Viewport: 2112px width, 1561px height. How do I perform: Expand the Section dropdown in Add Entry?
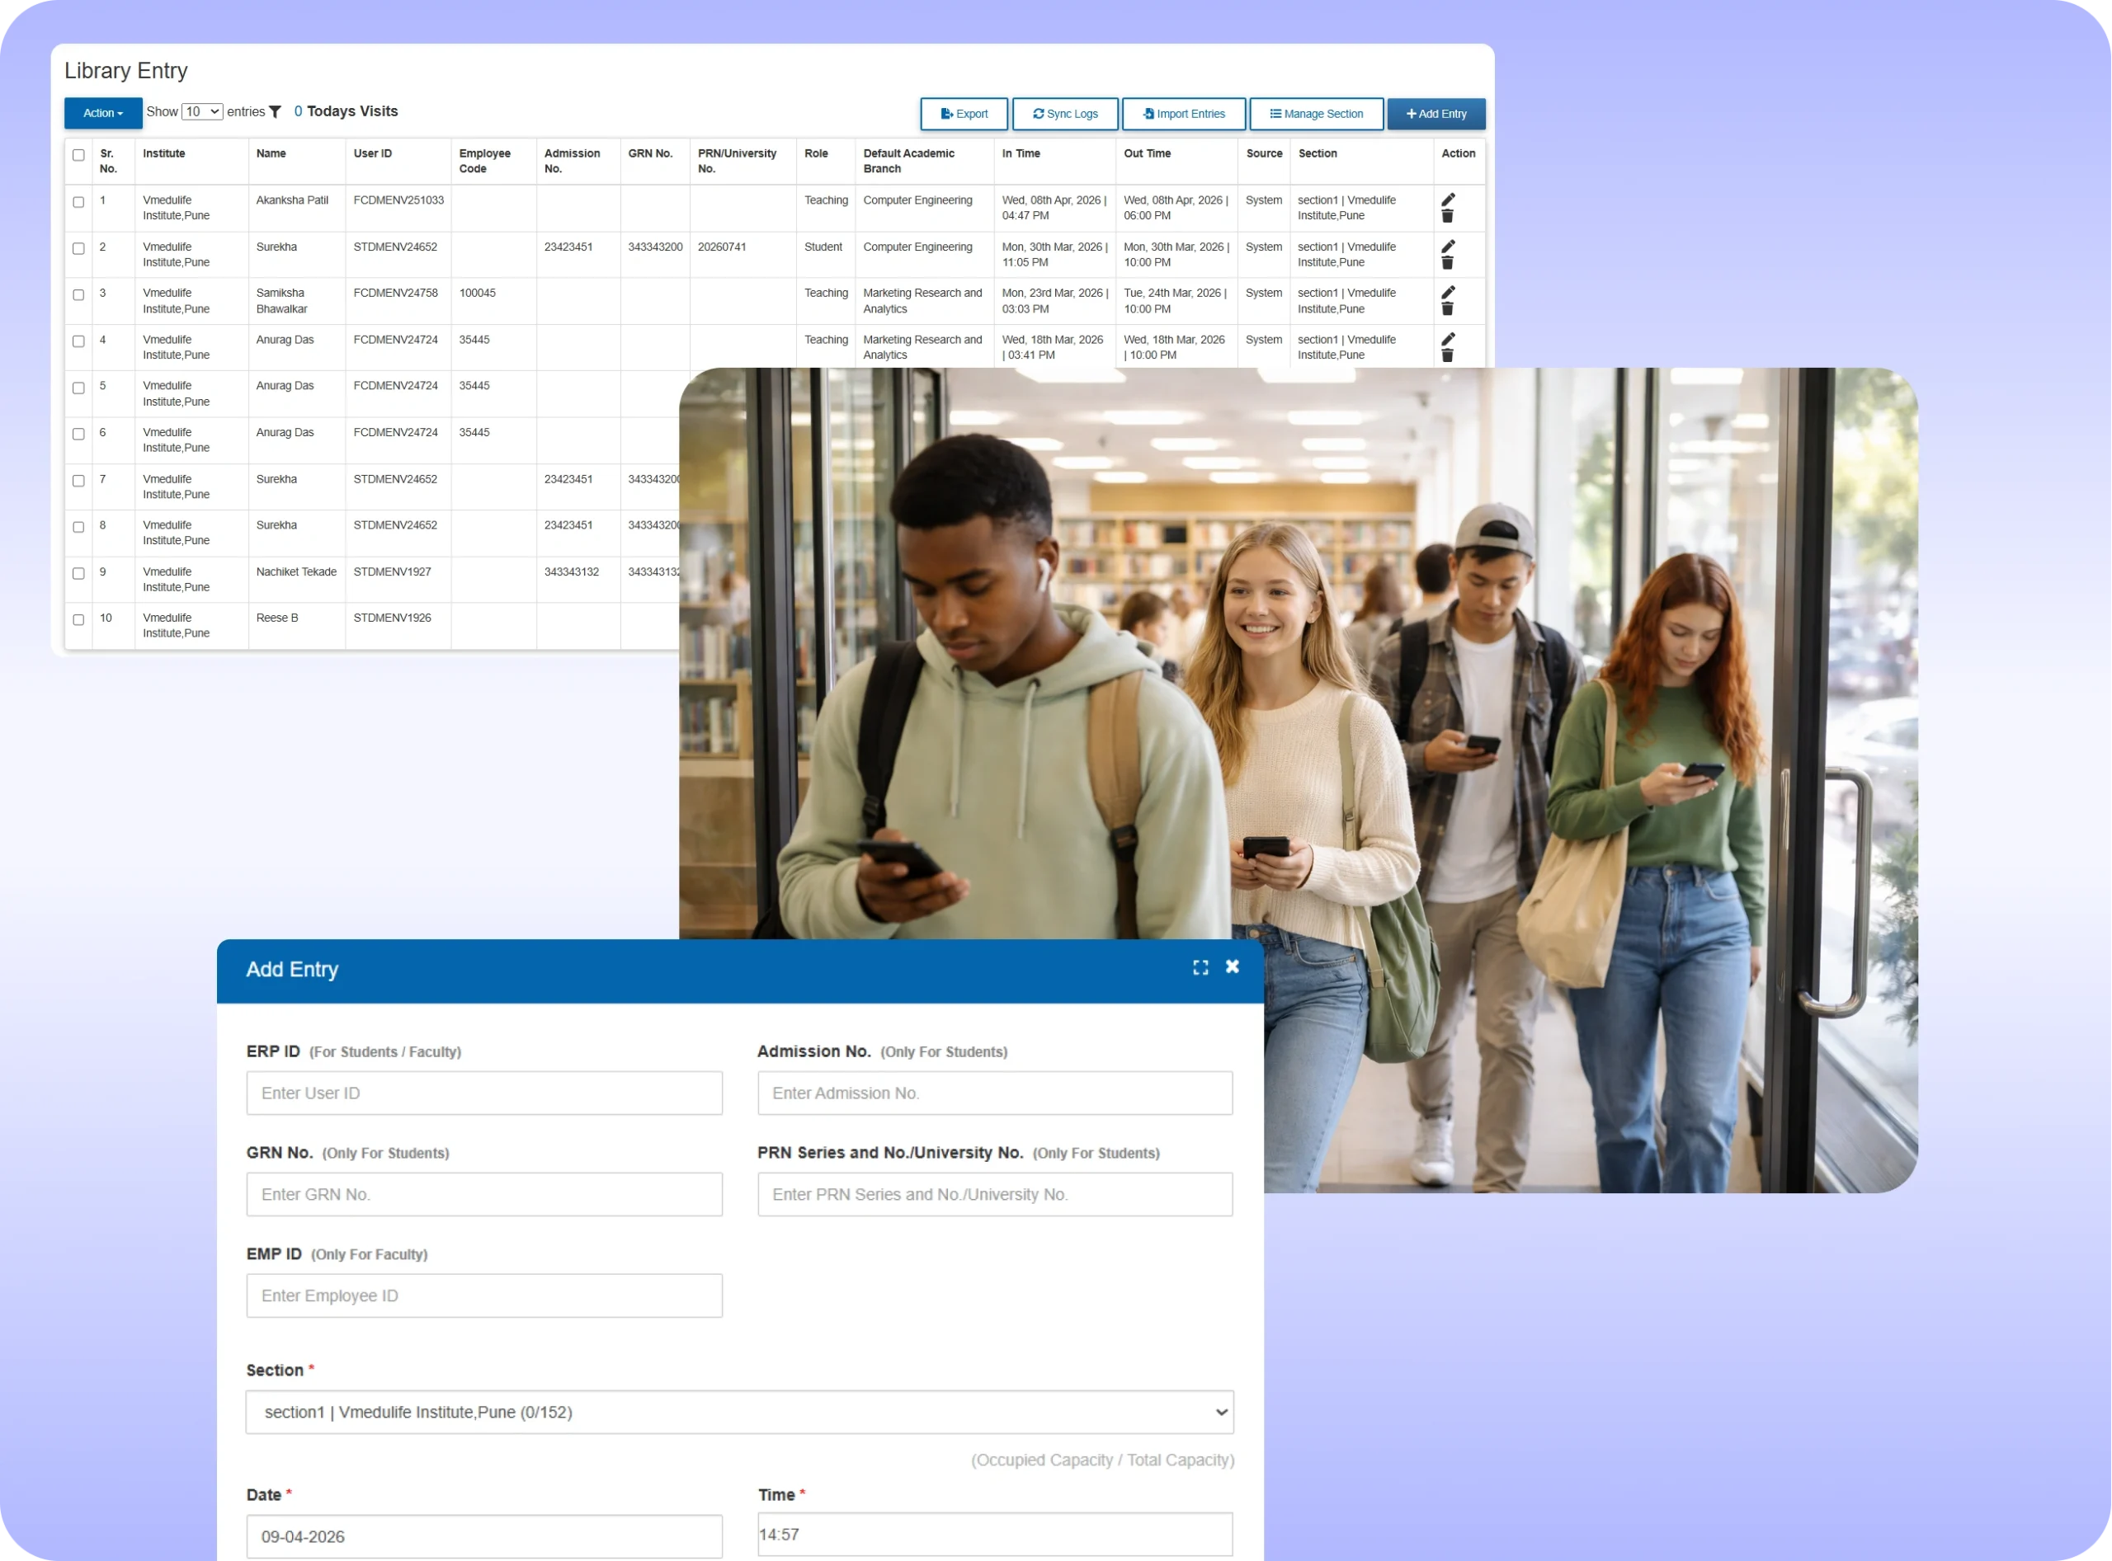tap(739, 1412)
